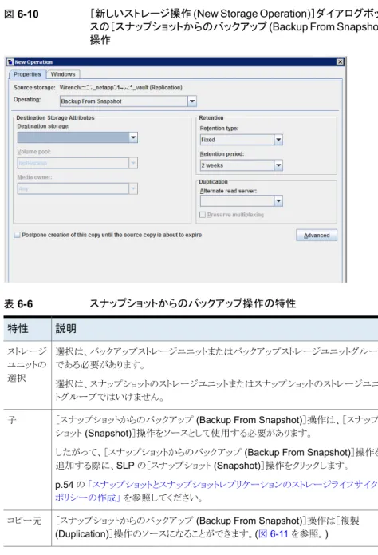Click the Backup From Snapshot operation field

[x=124, y=101]
